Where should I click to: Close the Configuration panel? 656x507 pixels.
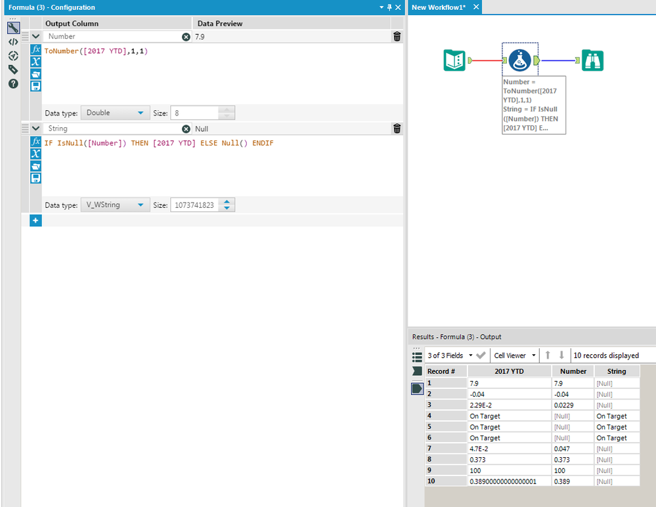(x=399, y=7)
